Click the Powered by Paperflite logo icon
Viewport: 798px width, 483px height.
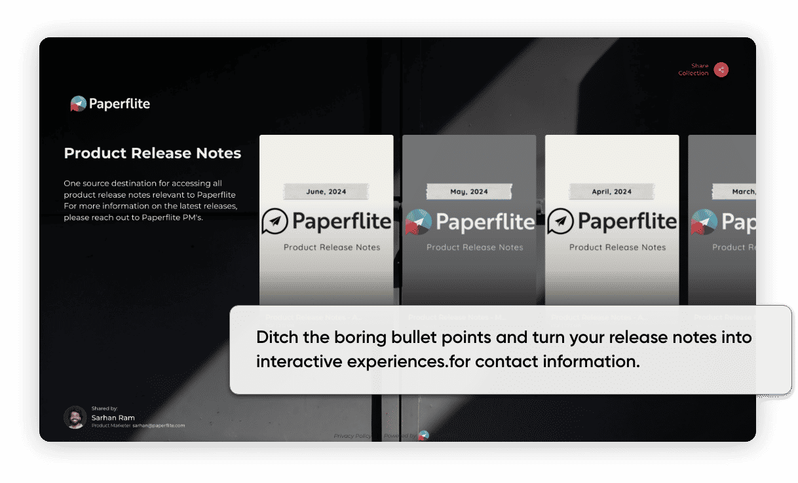(423, 436)
